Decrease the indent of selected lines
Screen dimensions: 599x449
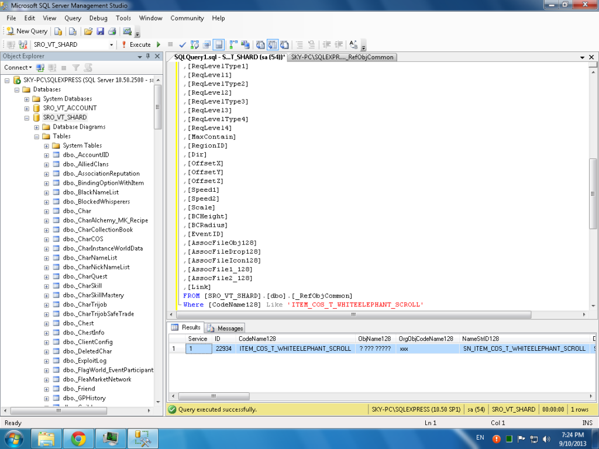(326, 44)
